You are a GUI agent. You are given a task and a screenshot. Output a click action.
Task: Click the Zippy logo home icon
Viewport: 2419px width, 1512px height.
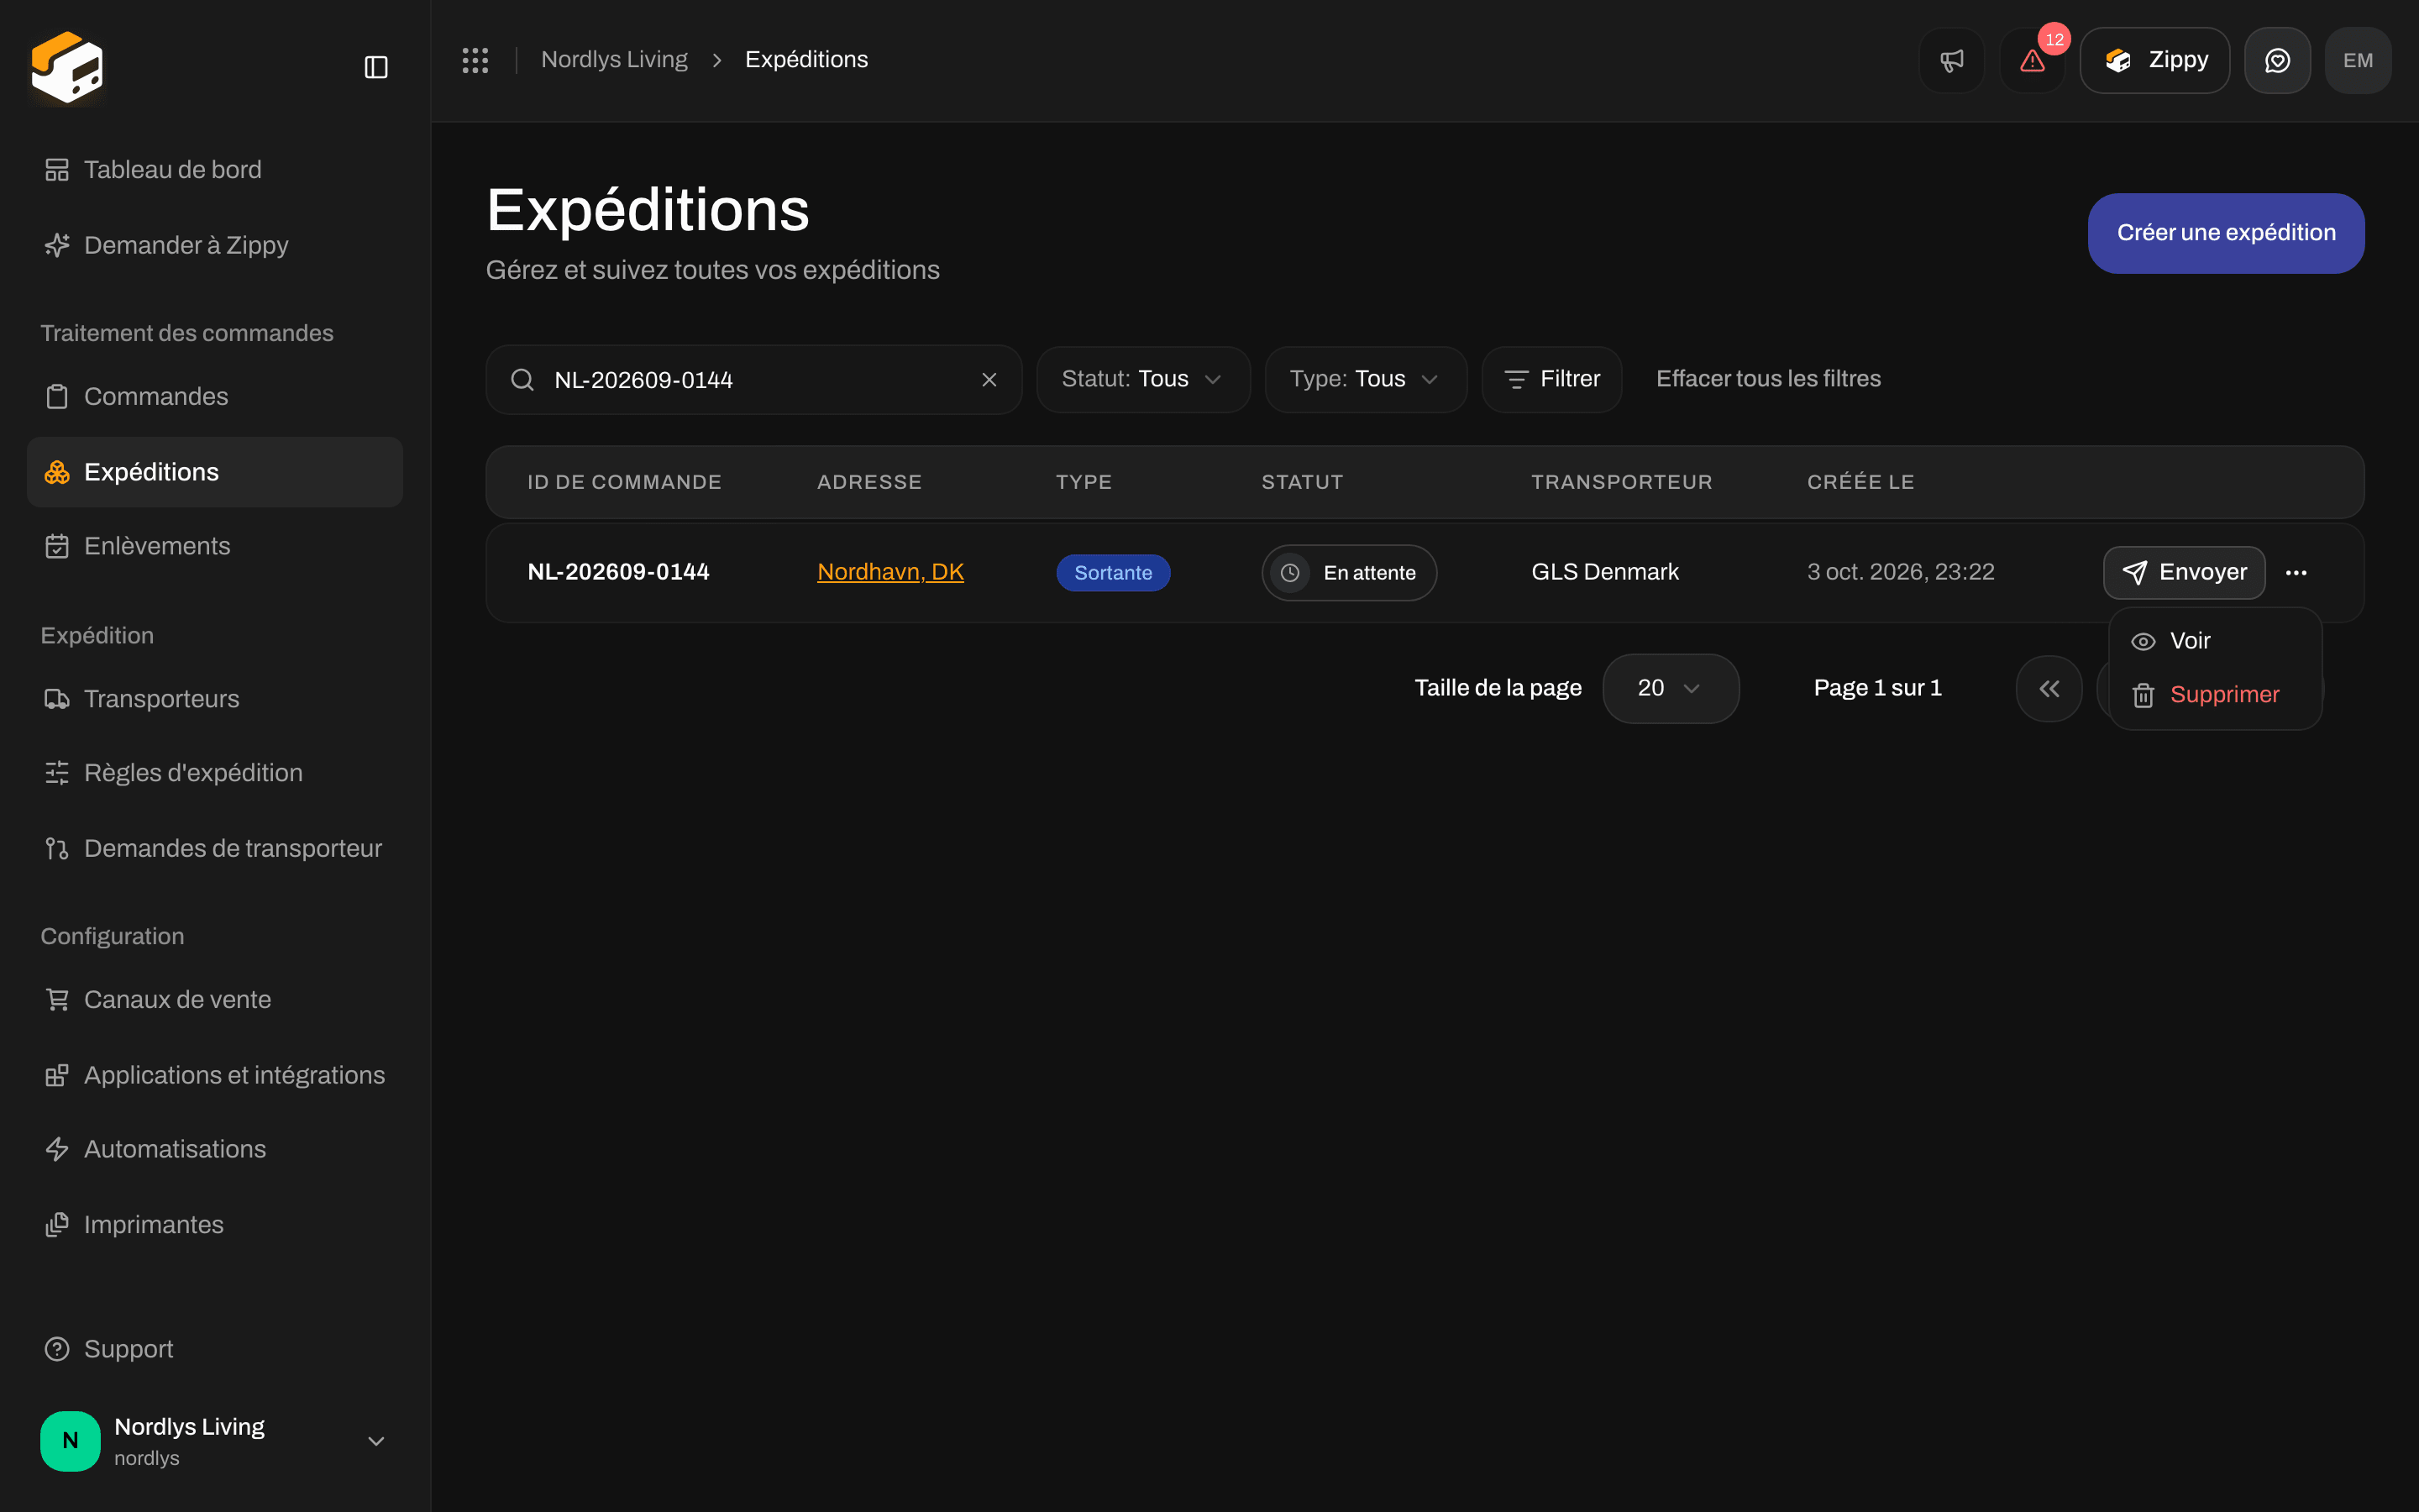click(x=67, y=67)
